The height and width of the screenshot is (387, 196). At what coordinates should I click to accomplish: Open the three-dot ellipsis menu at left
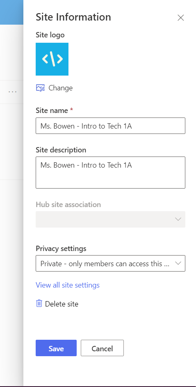pos(13,92)
